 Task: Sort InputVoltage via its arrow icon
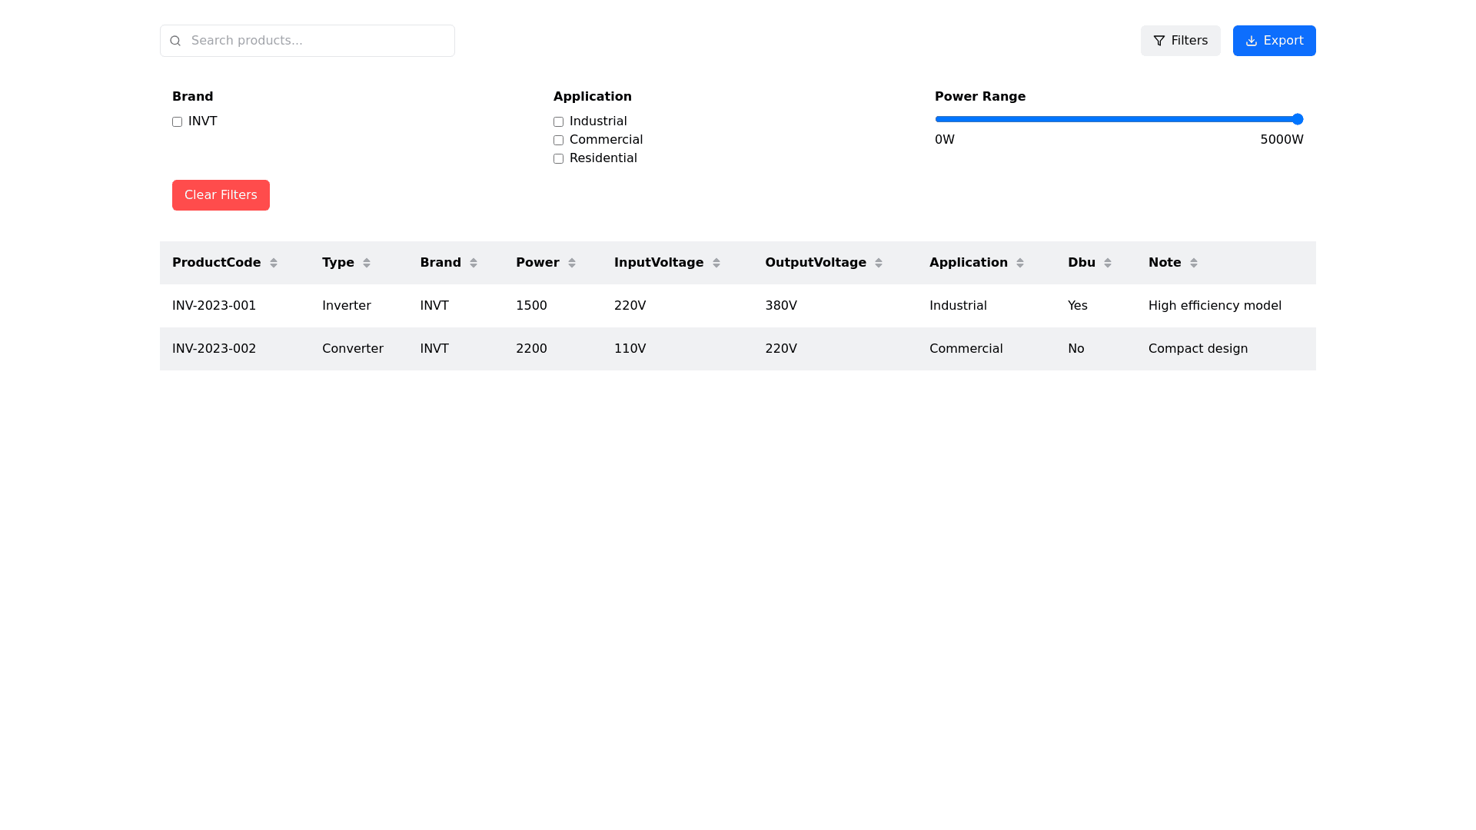click(716, 263)
